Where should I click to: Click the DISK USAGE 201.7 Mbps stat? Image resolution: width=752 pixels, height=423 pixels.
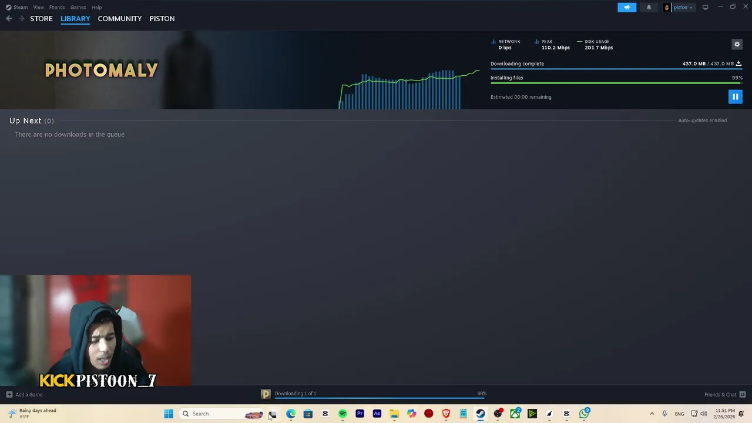pos(595,45)
